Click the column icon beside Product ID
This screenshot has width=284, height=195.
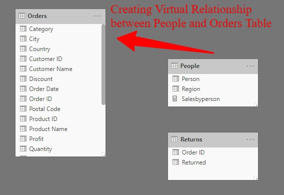[x=23, y=119]
